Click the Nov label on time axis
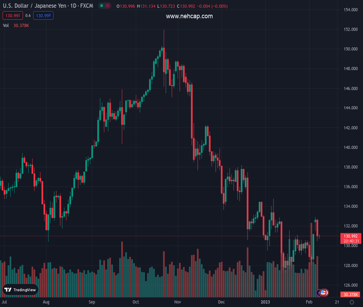This screenshot has height=307, width=363. (177, 302)
